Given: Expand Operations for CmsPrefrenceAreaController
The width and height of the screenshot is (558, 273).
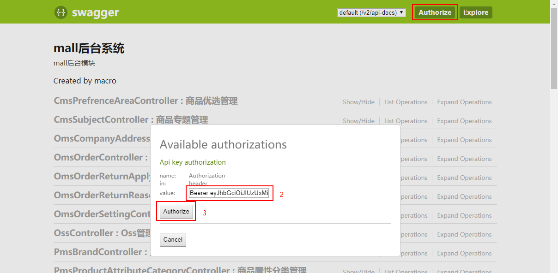Looking at the screenshot, I should [464, 102].
